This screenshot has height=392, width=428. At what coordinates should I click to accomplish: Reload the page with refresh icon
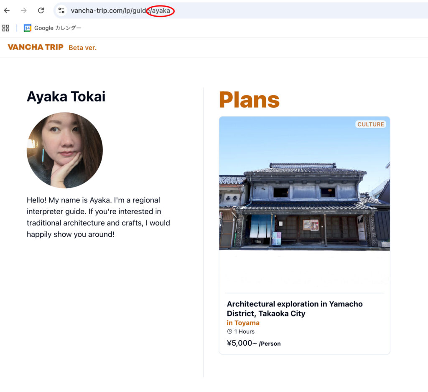[x=41, y=10]
